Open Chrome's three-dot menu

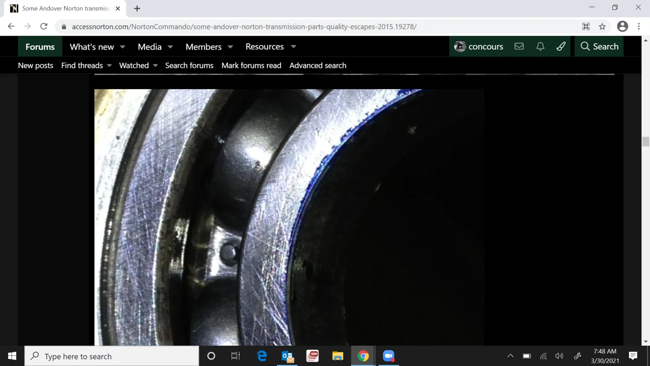click(639, 26)
